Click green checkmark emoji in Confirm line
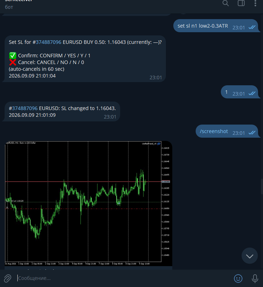Viewport: 263px width, 287px height. pyautogui.click(x=13, y=56)
